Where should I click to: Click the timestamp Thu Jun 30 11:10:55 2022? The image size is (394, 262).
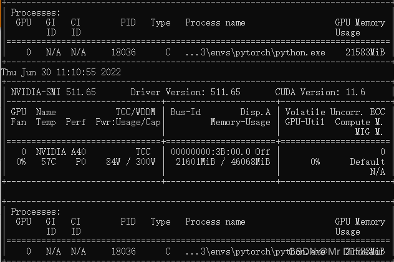[x=61, y=72]
